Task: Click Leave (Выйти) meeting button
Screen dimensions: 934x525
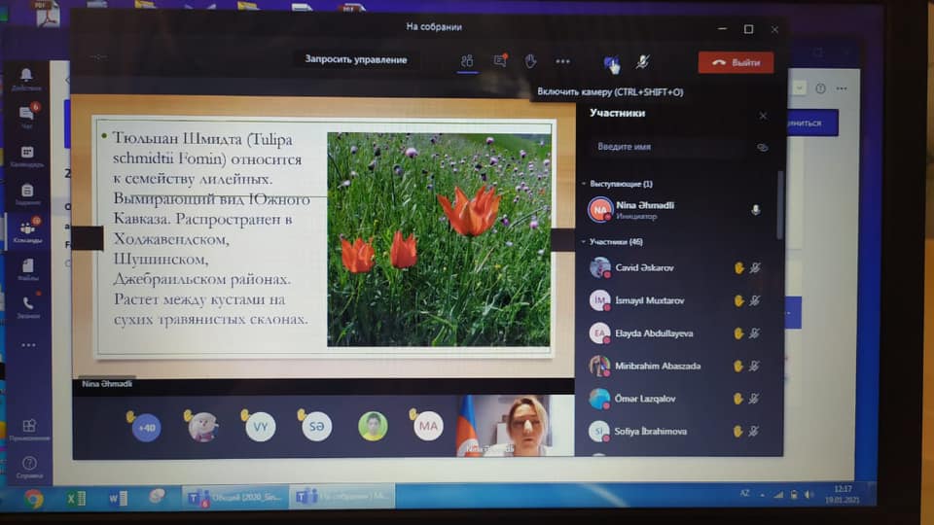Action: (736, 62)
